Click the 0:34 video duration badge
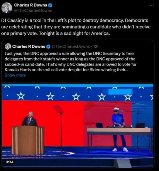This screenshot has height=171, width=159. click(10, 162)
